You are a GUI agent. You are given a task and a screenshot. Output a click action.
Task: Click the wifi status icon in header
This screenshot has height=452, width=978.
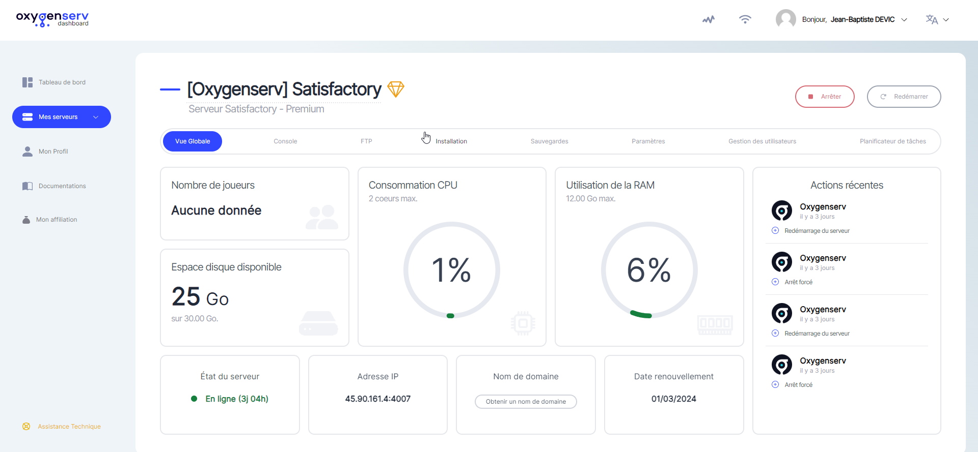(745, 19)
